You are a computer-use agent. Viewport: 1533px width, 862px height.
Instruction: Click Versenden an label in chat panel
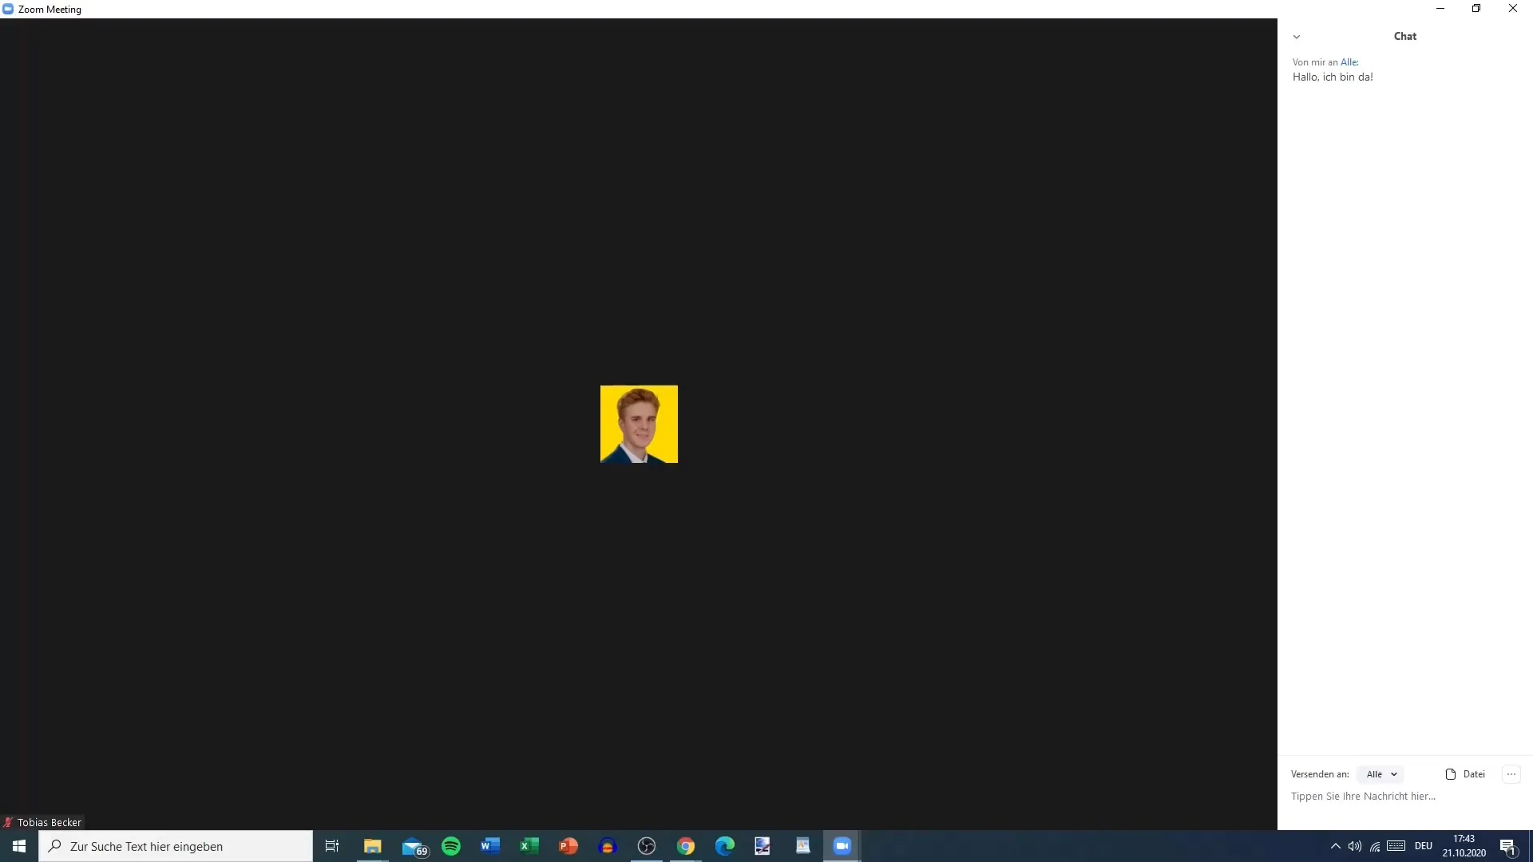point(1319,773)
